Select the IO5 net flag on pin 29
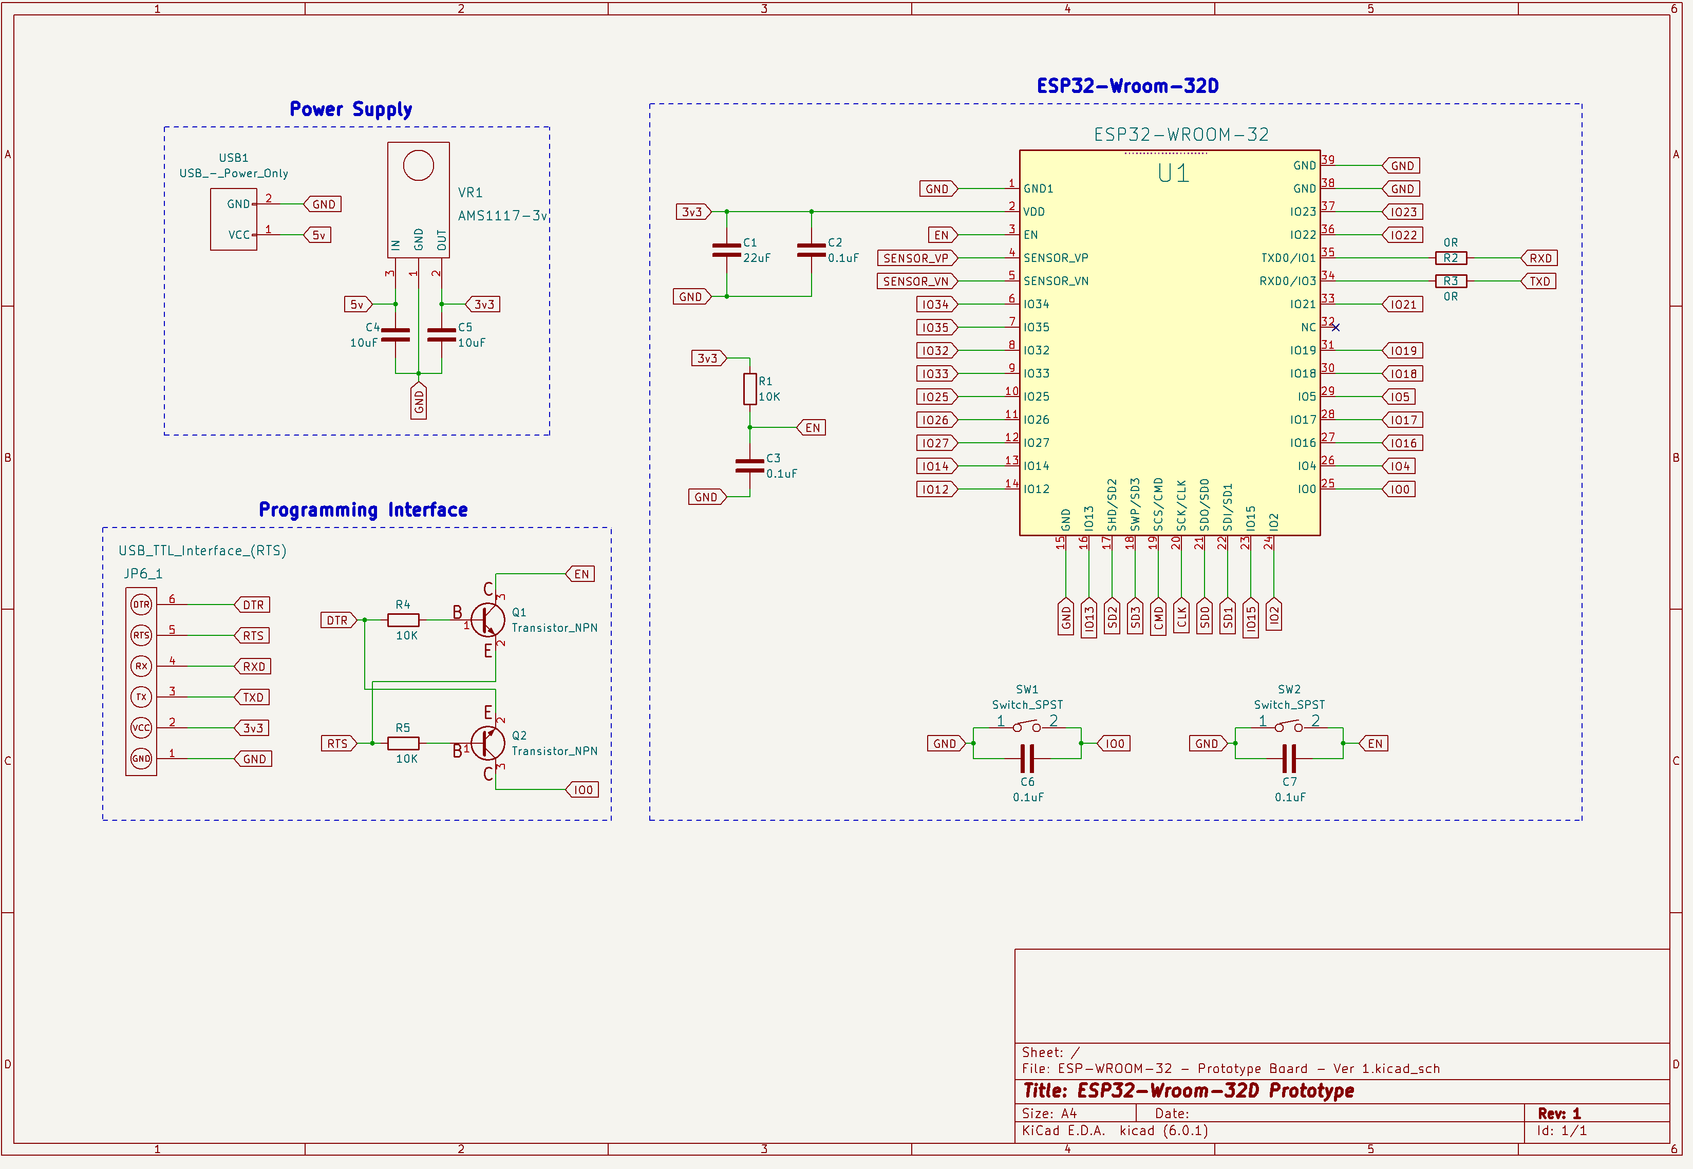Viewport: 1693px width, 1169px height. point(1399,397)
